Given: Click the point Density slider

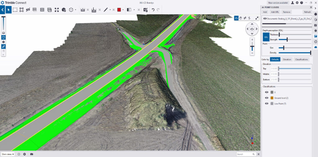Looking at the screenshot, I should [x=294, y=53].
